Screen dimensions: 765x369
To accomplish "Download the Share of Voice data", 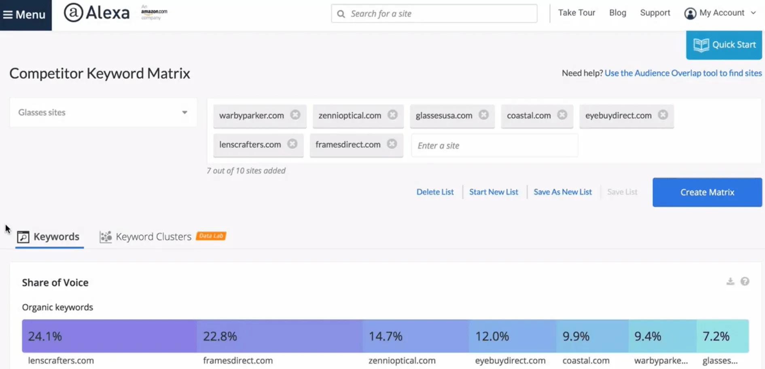I will click(730, 281).
